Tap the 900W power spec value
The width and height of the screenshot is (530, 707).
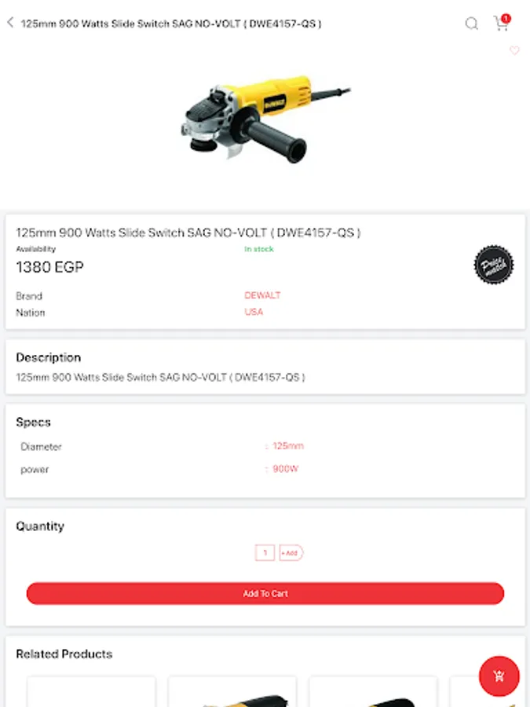click(285, 469)
